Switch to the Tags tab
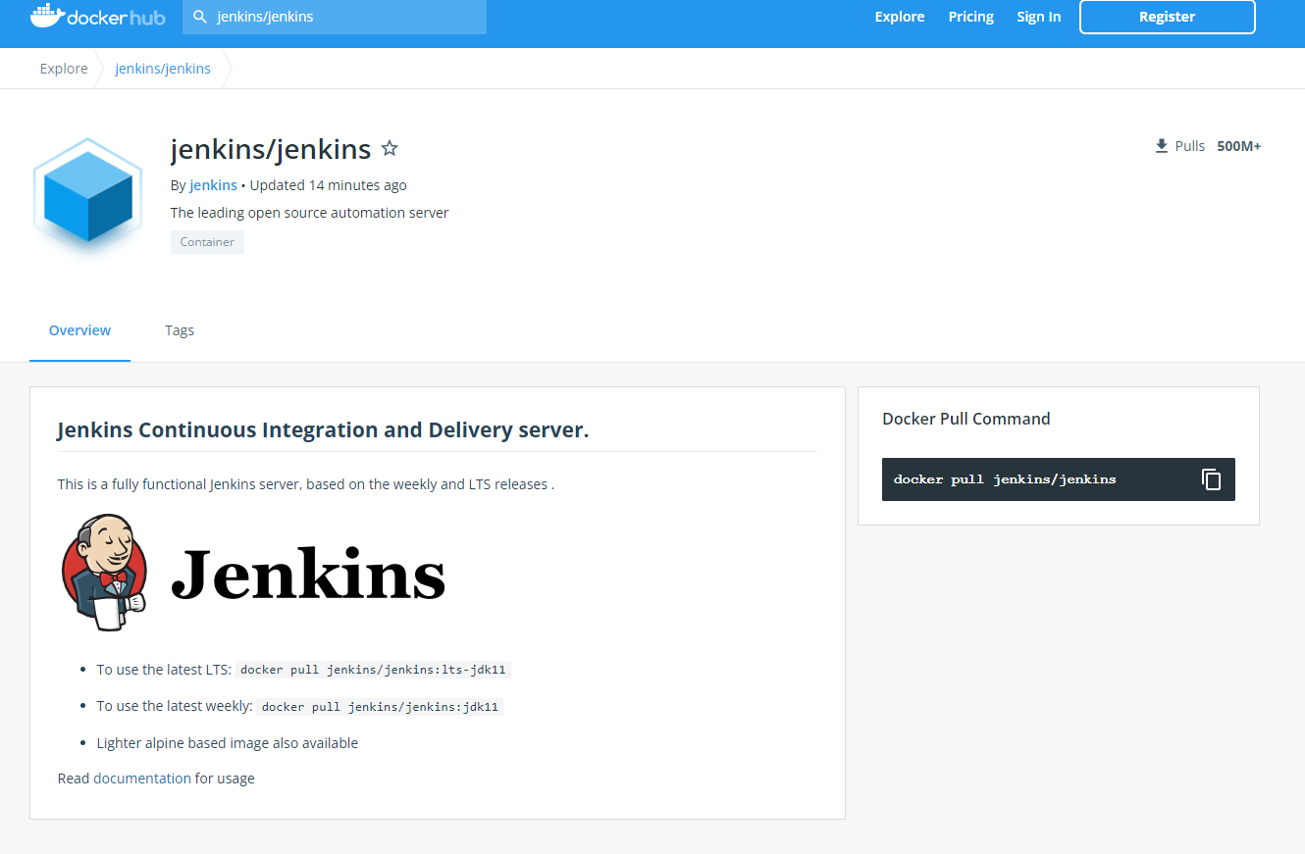The width and height of the screenshot is (1305, 854). coord(180,330)
